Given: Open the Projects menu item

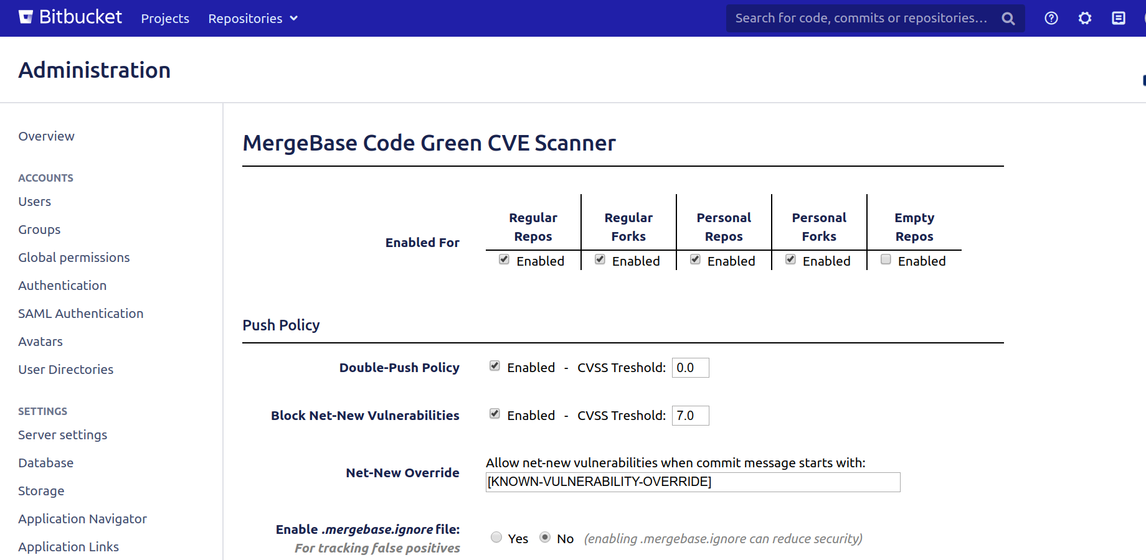Looking at the screenshot, I should click(x=165, y=19).
